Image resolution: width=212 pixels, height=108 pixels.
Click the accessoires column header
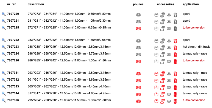point(166,4)
